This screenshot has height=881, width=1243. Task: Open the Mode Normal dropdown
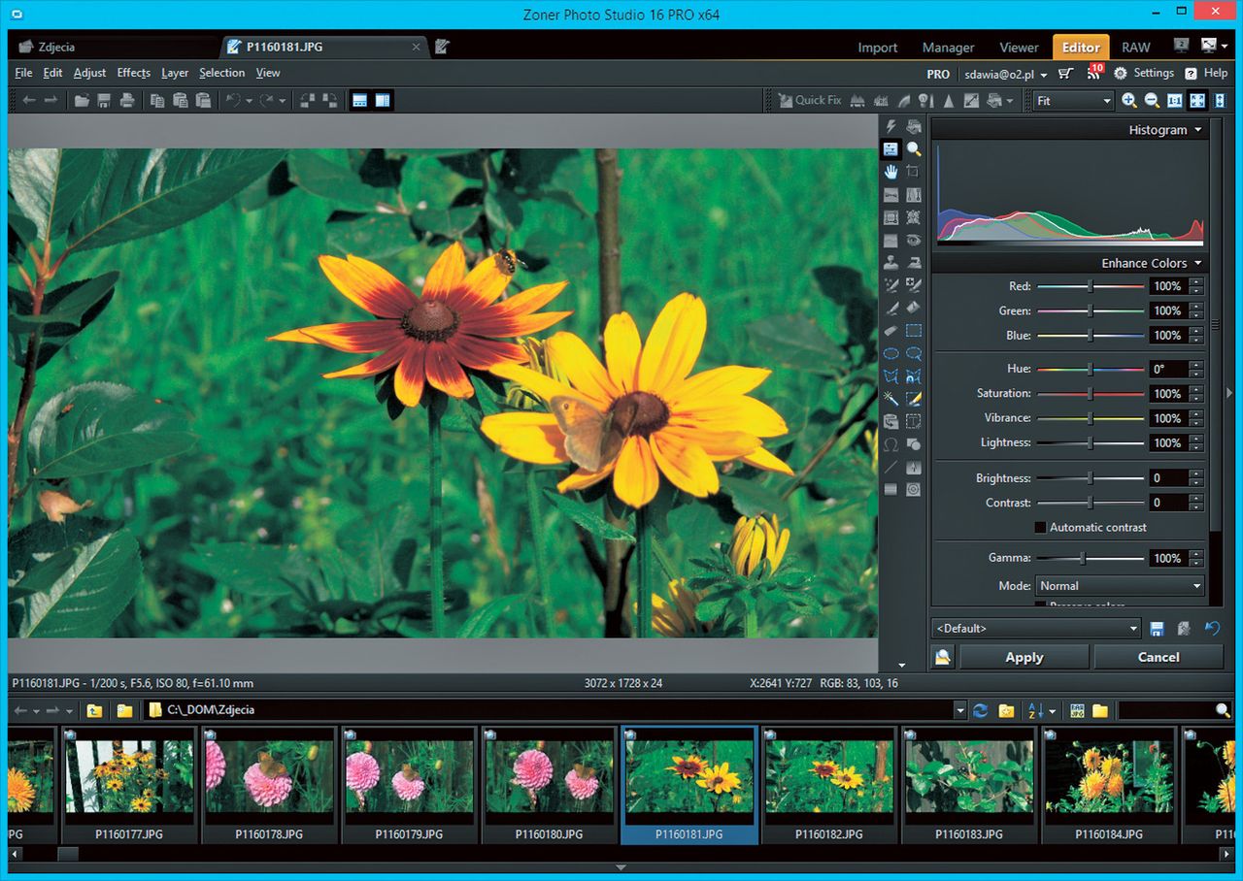point(1120,586)
